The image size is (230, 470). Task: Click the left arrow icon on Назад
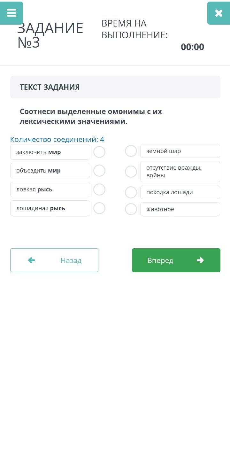(x=32, y=260)
